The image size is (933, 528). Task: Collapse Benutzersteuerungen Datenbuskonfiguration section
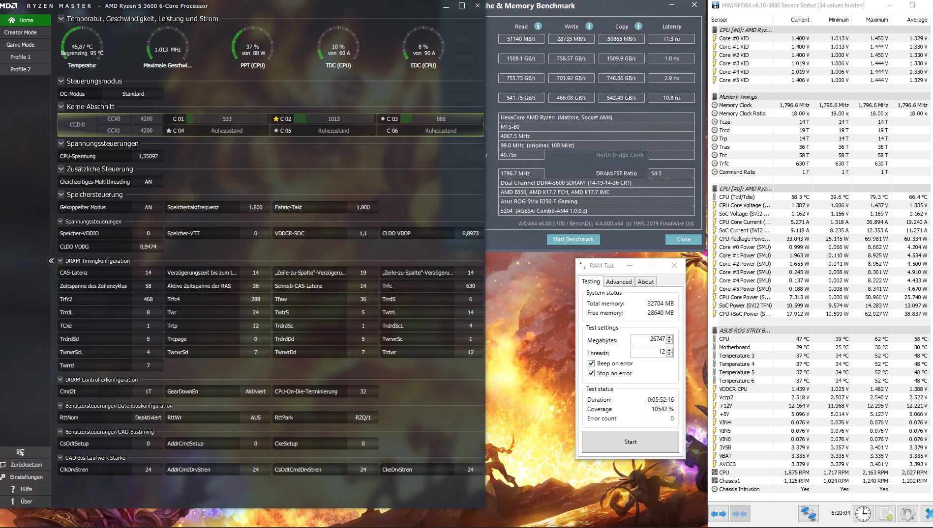[x=60, y=406]
